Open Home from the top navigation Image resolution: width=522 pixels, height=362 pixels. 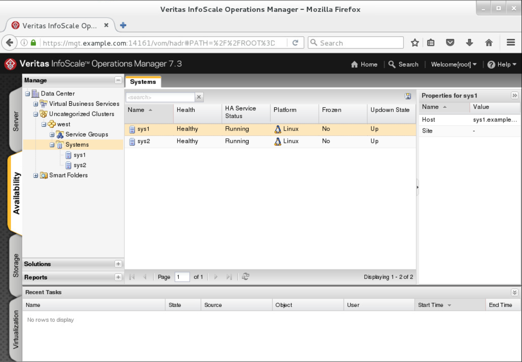(x=364, y=64)
